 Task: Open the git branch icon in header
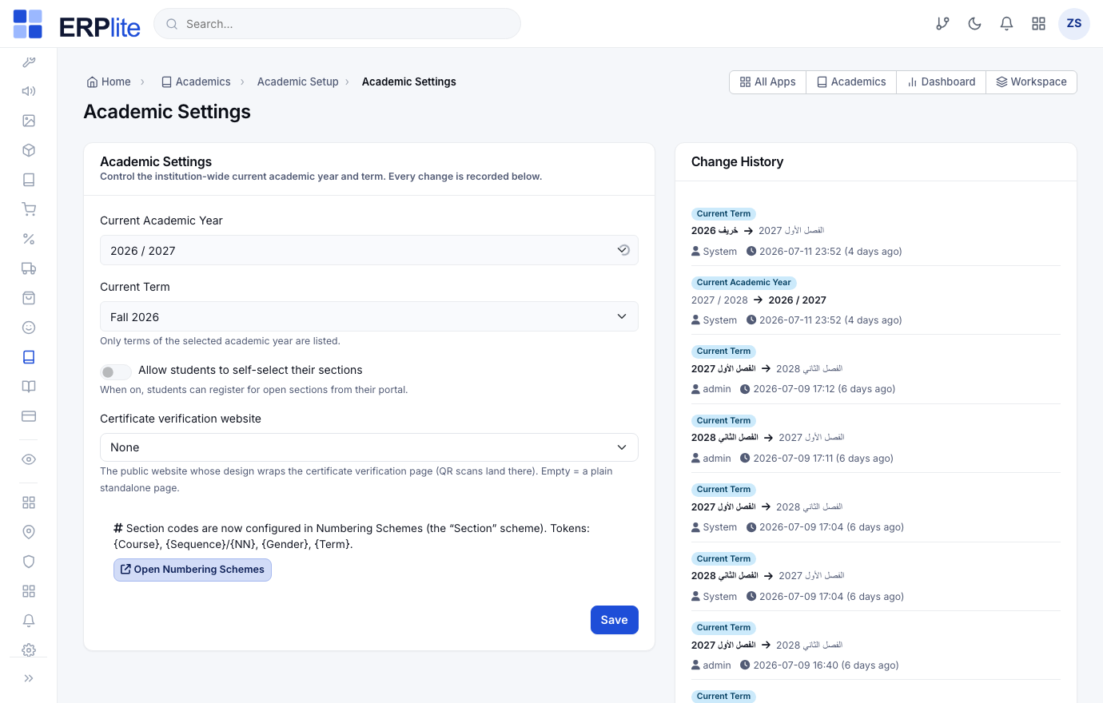(943, 24)
